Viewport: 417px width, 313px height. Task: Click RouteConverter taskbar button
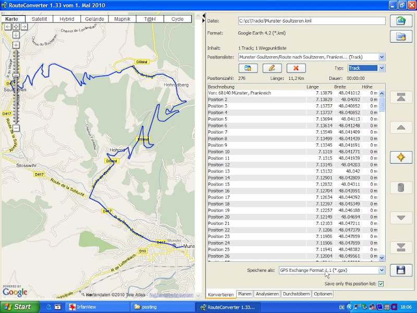(228, 307)
